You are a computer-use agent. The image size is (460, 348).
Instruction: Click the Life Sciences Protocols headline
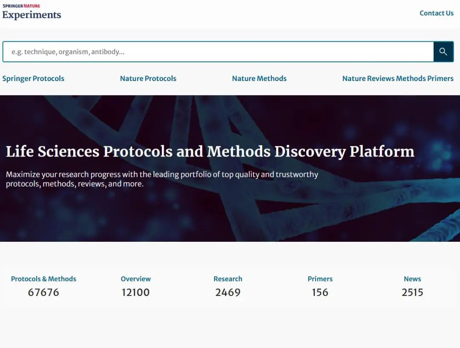tap(210, 152)
